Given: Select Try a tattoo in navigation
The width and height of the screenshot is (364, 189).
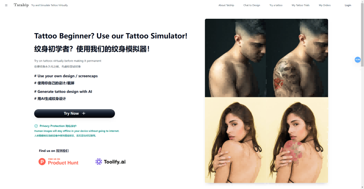Looking at the screenshot, I should click(x=276, y=5).
